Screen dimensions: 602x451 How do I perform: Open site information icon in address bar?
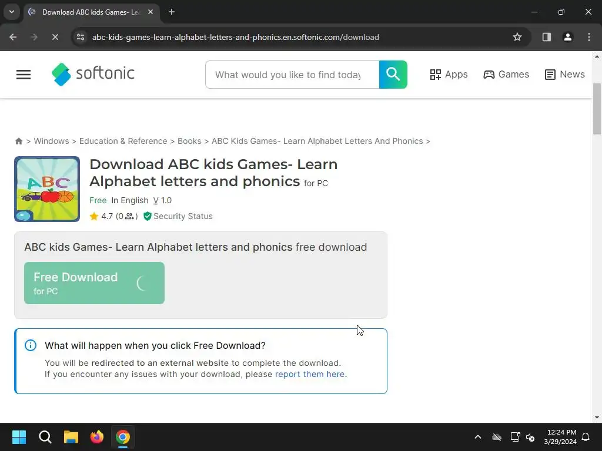click(80, 37)
